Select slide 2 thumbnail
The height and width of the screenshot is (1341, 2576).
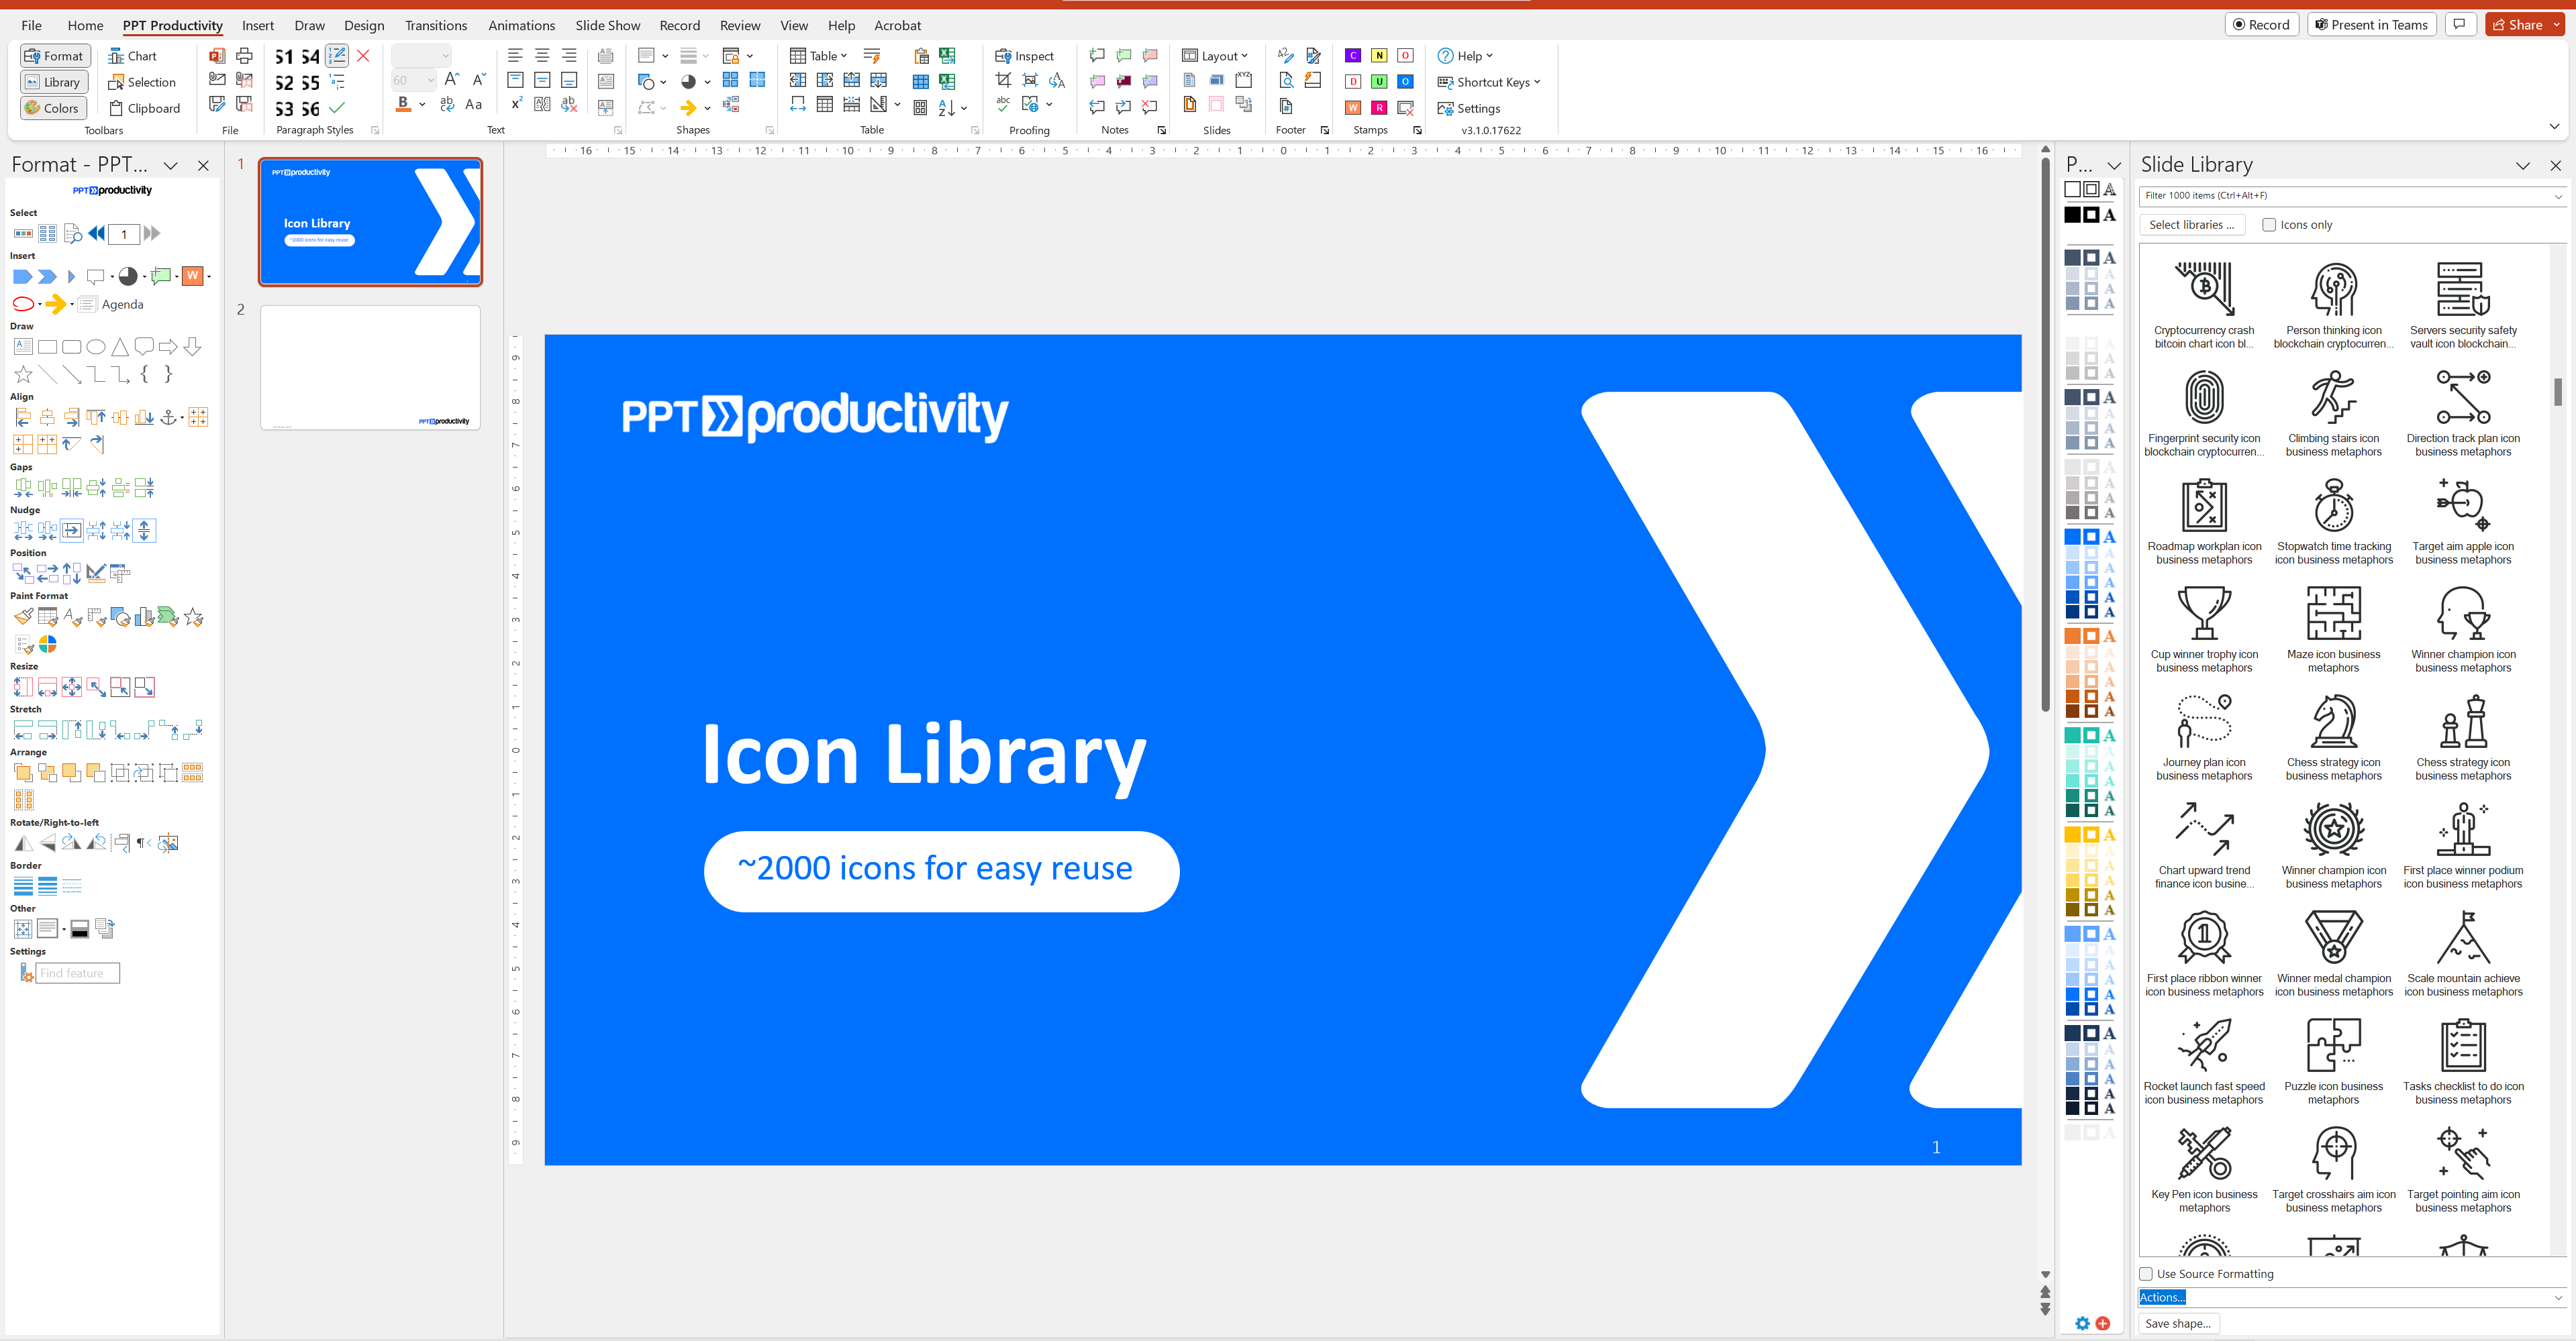370,368
